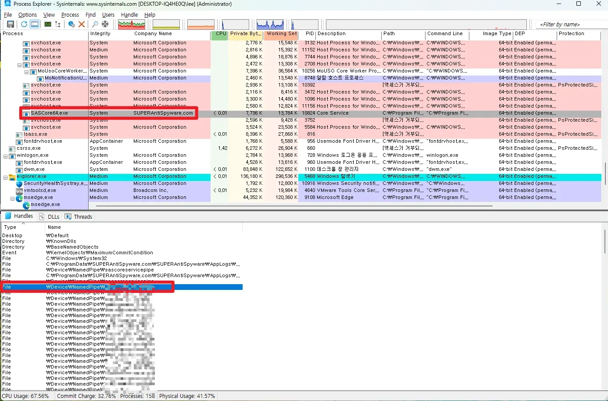Collapse the MoUsoCoreWorker tree node
Screen dimensions: 608x401
pyautogui.click(x=27, y=71)
